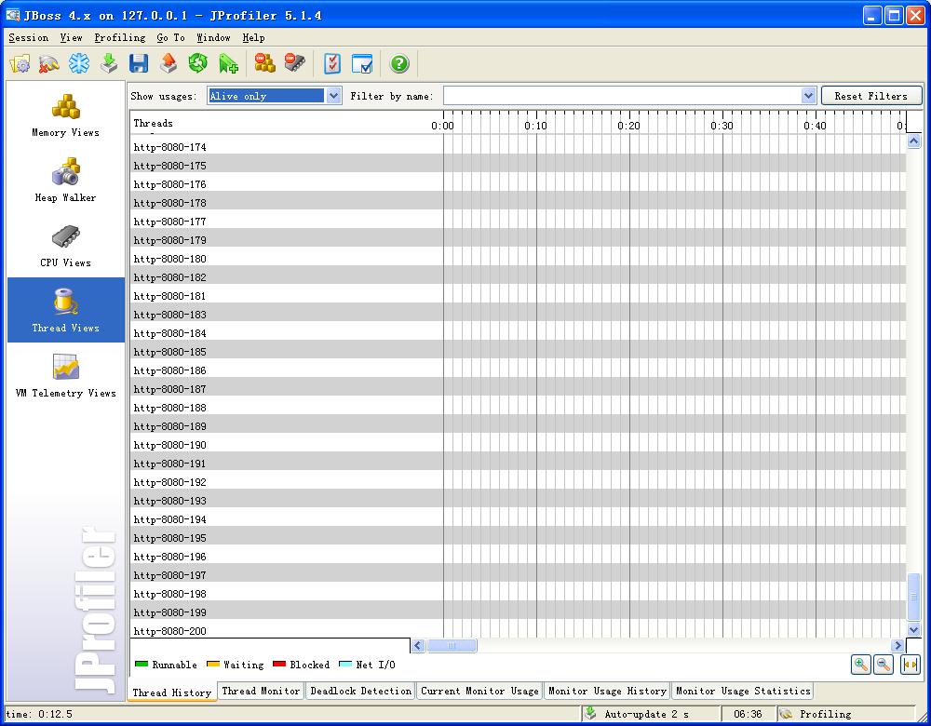Open view settings checklist icon
The width and height of the screenshot is (931, 726).
(x=332, y=63)
